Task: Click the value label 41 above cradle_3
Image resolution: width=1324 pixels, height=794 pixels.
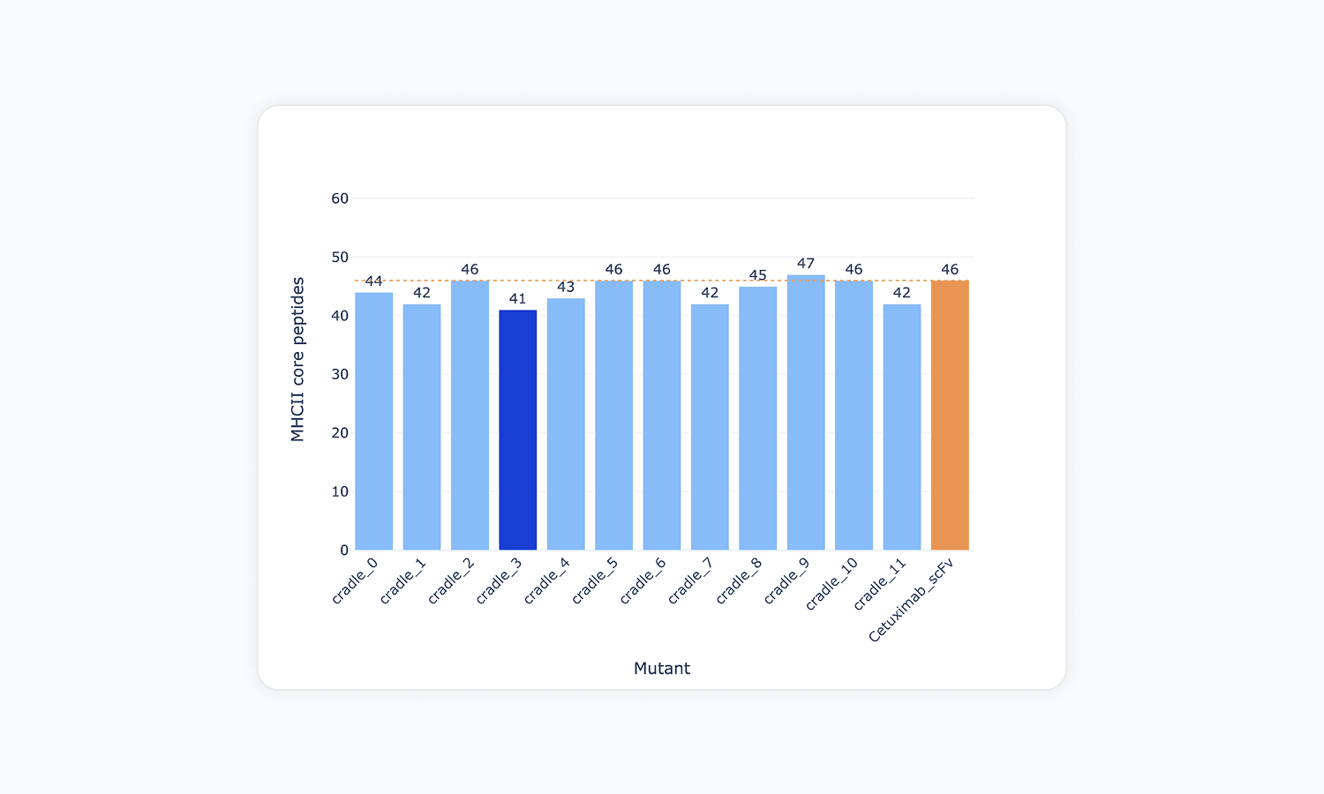Action: pyautogui.click(x=517, y=299)
